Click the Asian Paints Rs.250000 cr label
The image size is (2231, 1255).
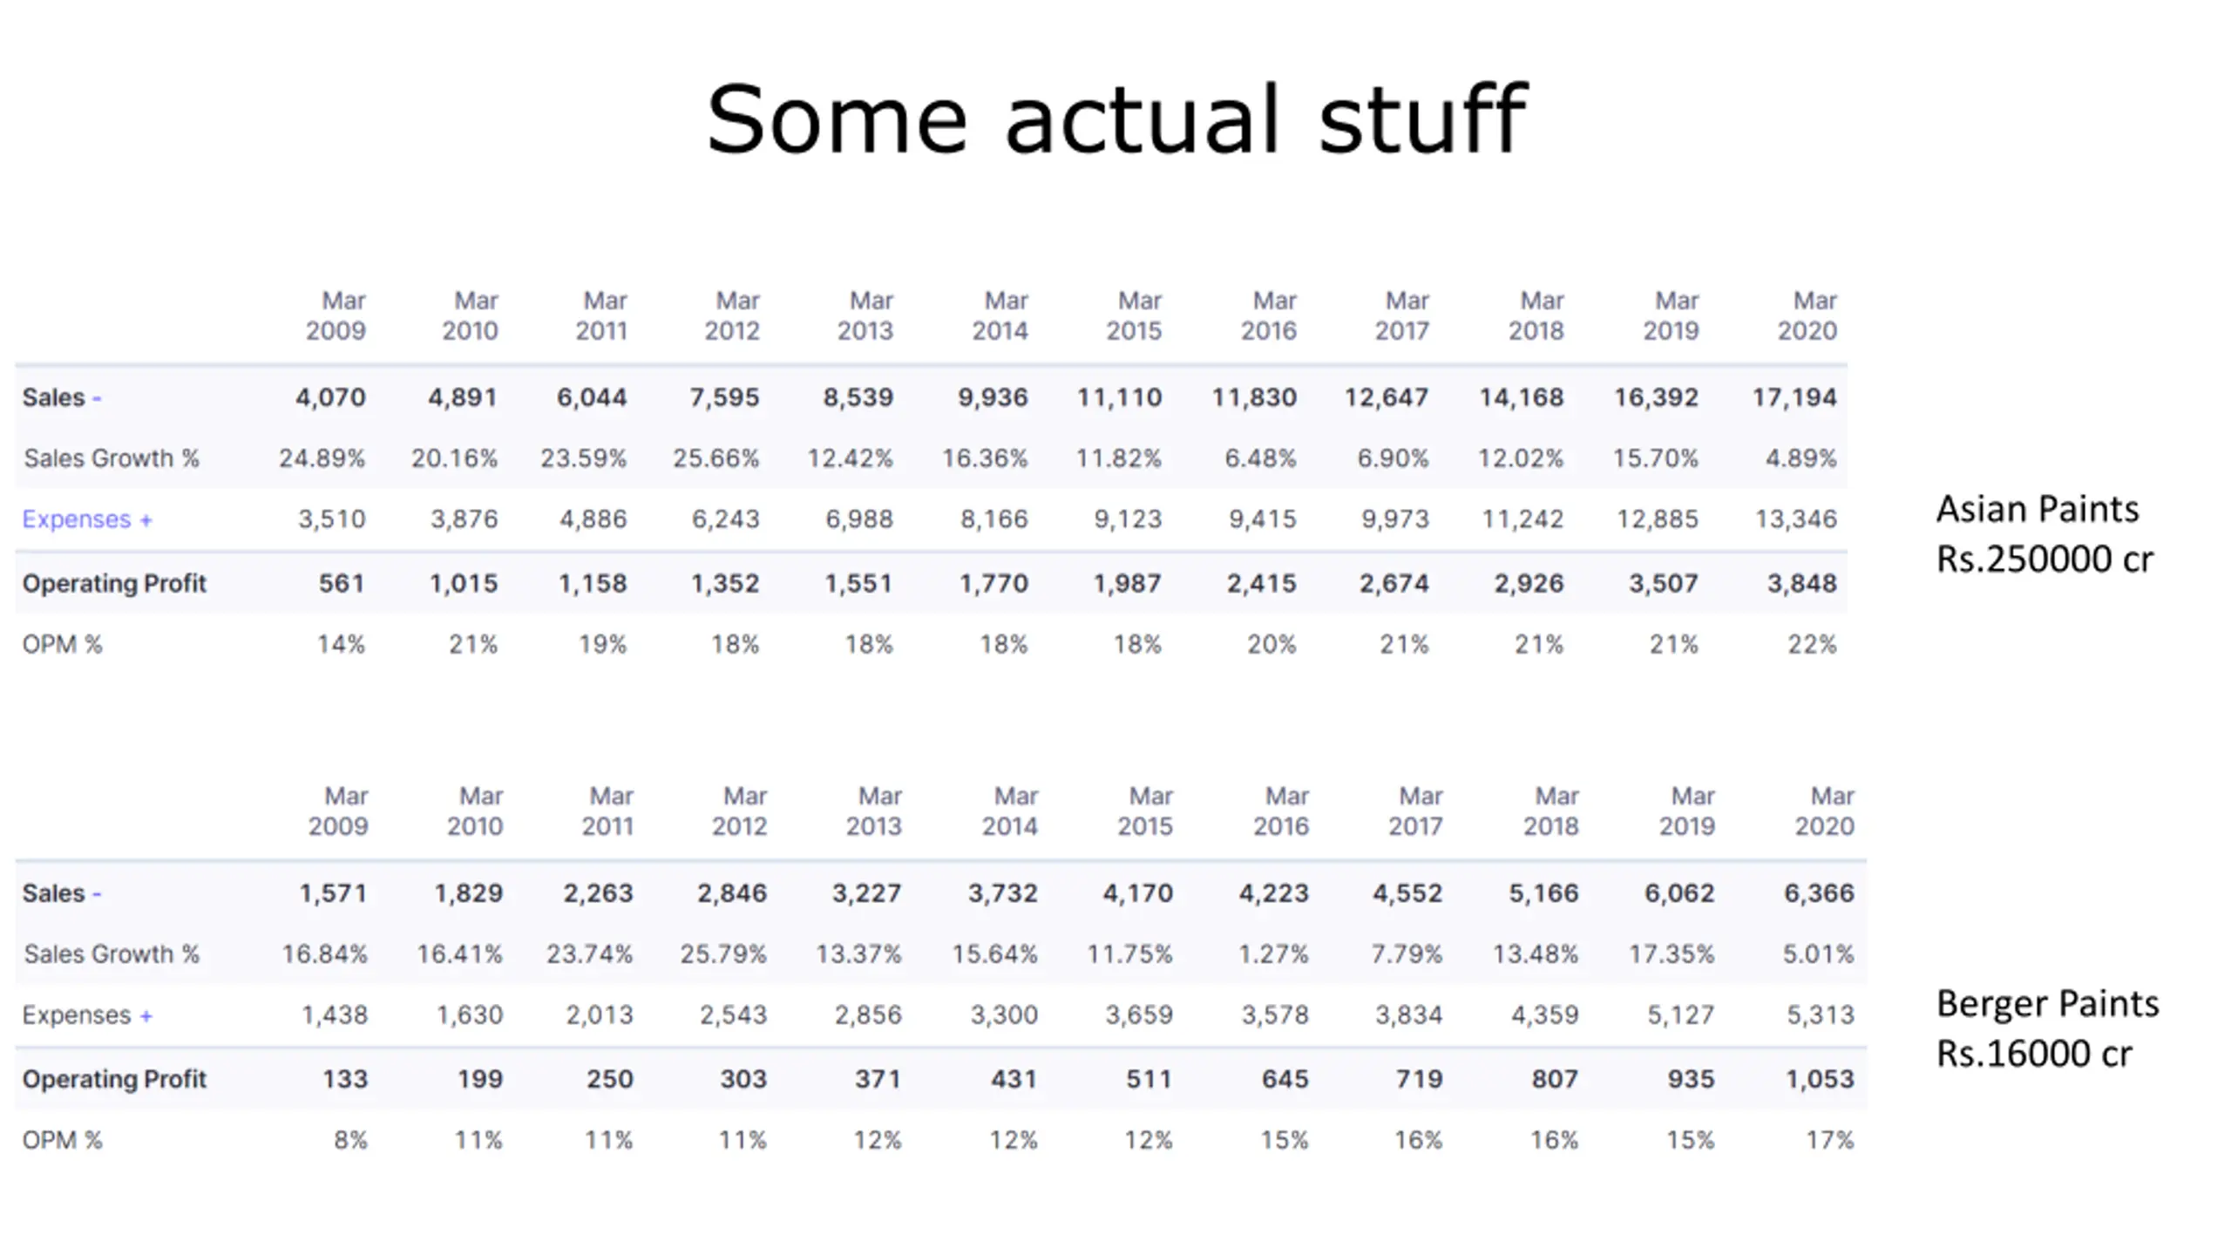[x=2045, y=533]
